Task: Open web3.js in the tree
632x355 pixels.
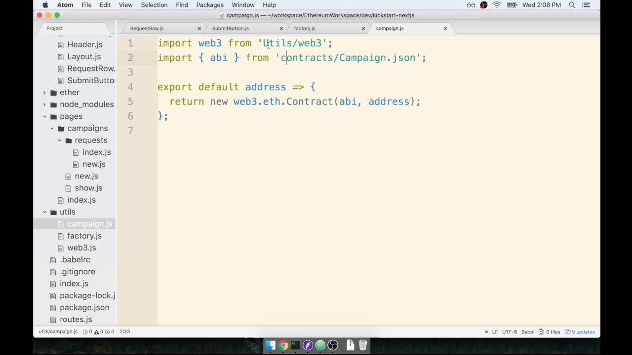Action: (x=81, y=248)
